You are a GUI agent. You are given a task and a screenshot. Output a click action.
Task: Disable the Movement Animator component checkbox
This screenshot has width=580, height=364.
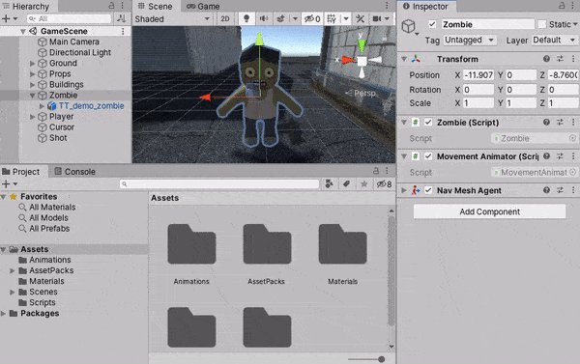428,156
